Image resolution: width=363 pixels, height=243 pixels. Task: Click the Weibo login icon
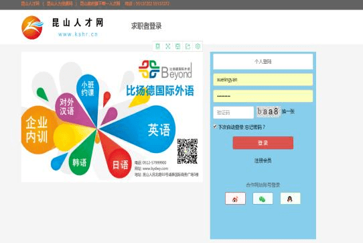235,199
